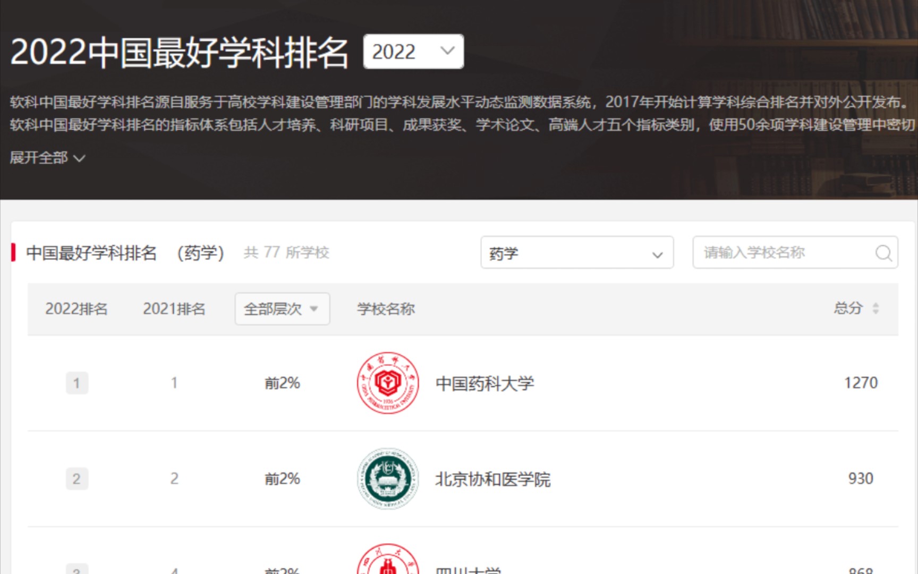
Task: Click 前2% tier for 北京协和医学院
Action: (x=282, y=479)
